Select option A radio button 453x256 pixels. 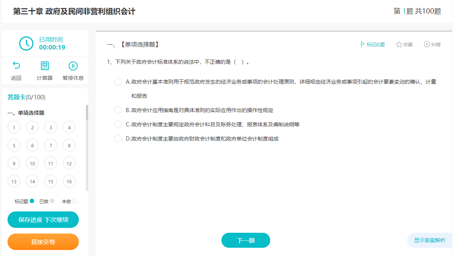(118, 81)
